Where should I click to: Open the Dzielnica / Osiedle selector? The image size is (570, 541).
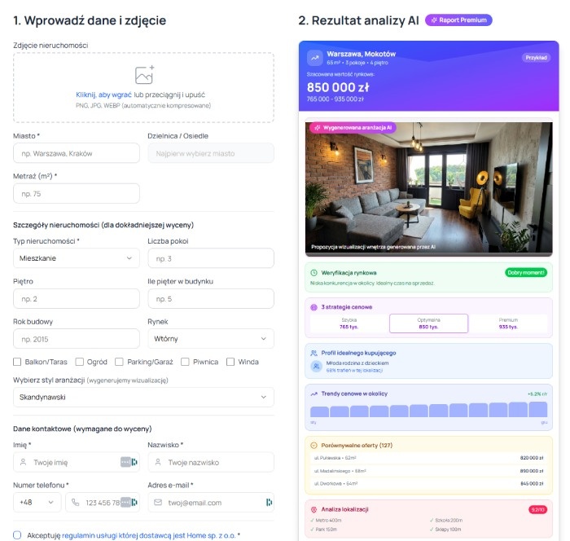[x=211, y=153]
